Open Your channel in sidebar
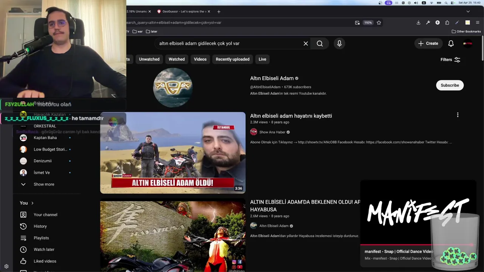Image resolution: width=484 pixels, height=272 pixels. [x=45, y=215]
